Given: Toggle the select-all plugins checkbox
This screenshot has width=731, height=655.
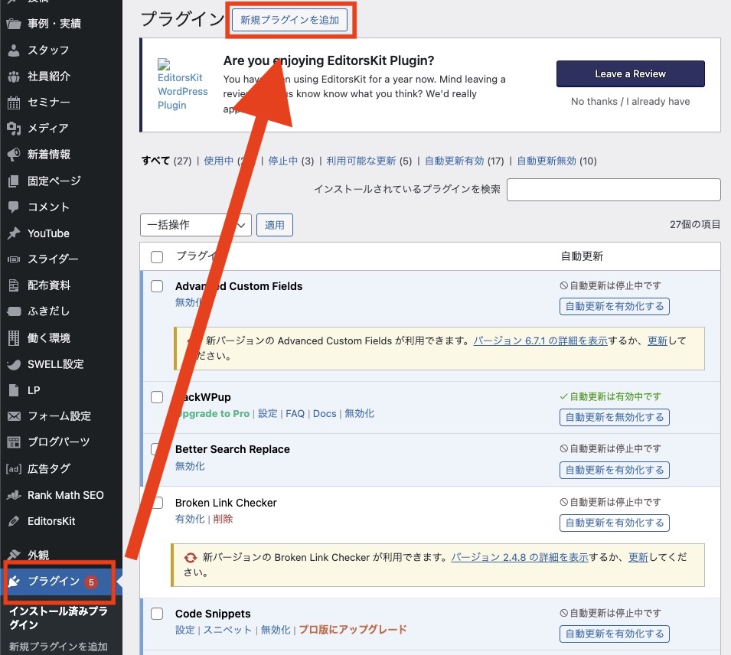Looking at the screenshot, I should (157, 256).
